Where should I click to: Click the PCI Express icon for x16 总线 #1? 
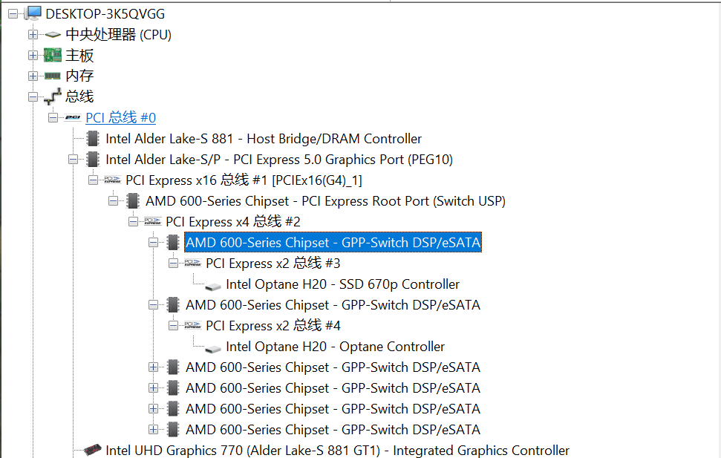[113, 180]
